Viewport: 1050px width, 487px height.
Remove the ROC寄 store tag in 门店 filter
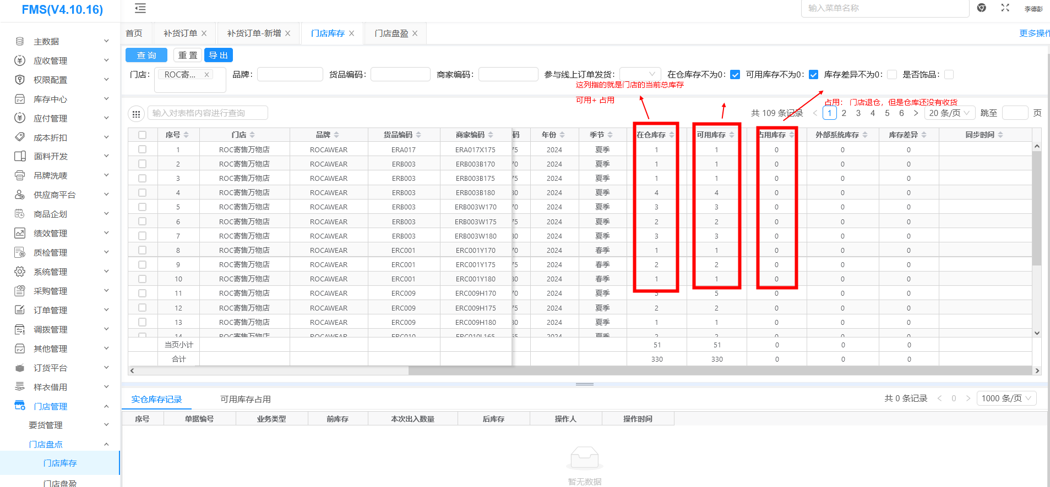[x=207, y=75]
